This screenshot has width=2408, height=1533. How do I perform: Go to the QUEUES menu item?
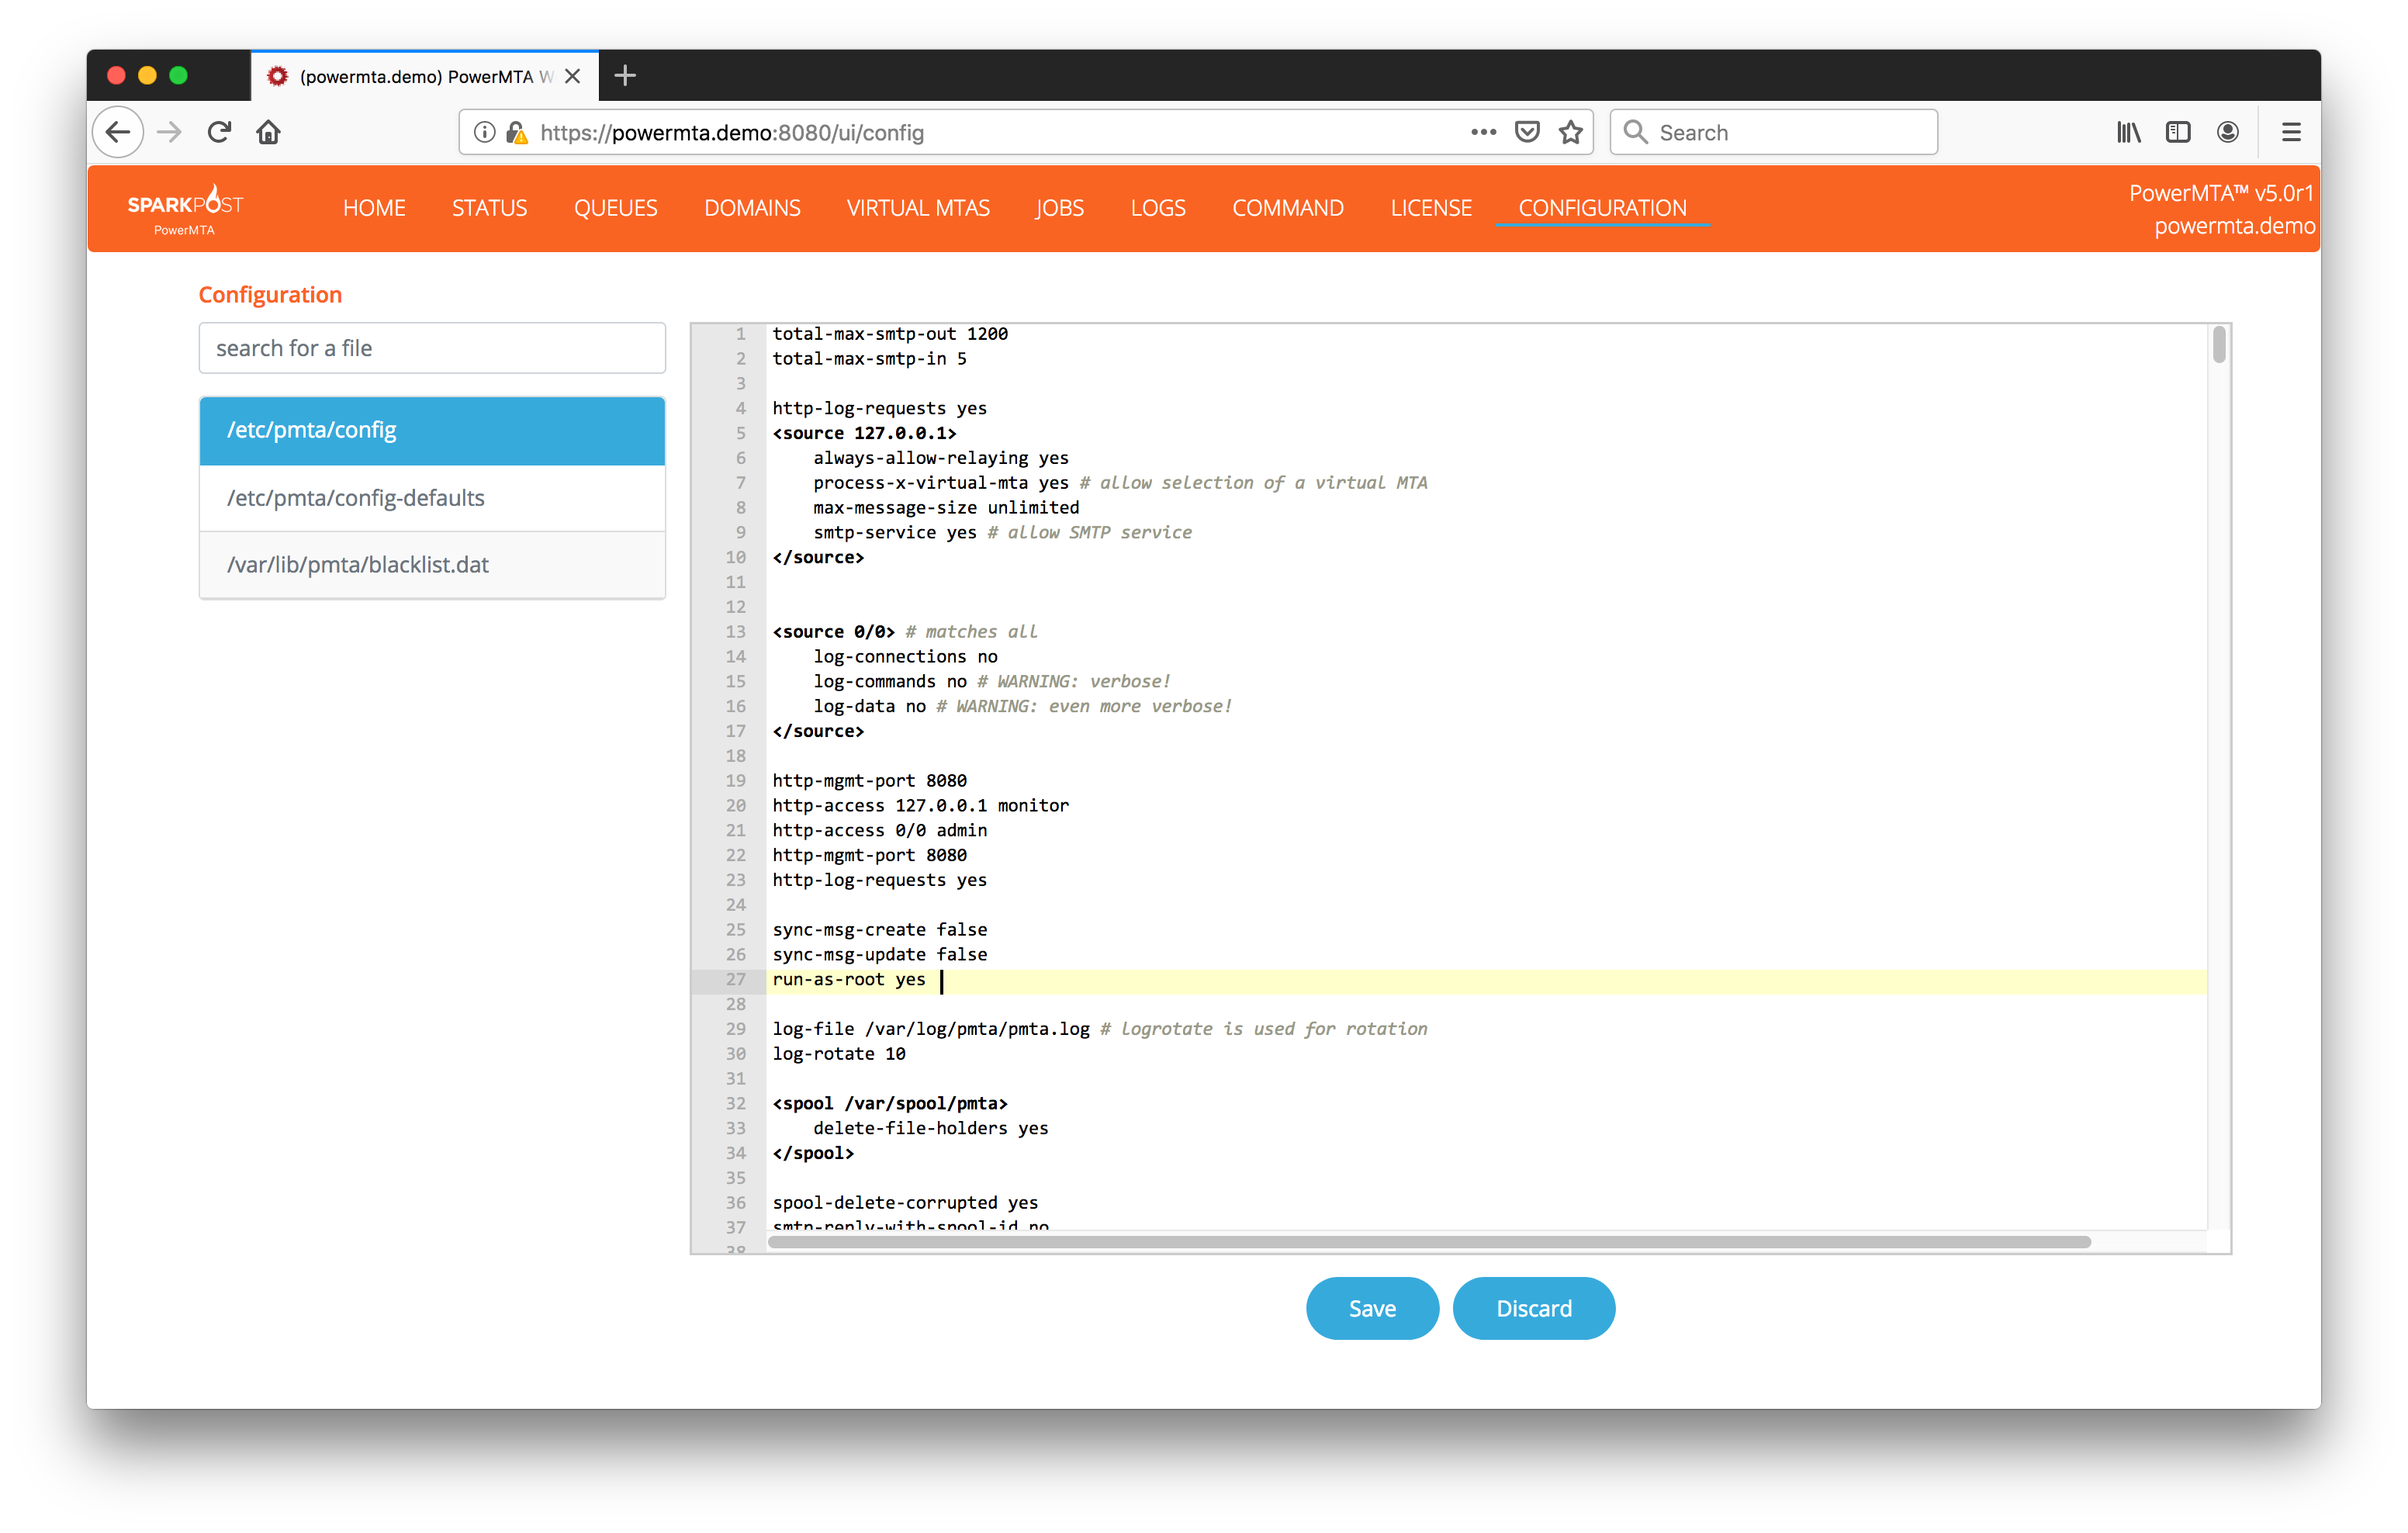[615, 208]
